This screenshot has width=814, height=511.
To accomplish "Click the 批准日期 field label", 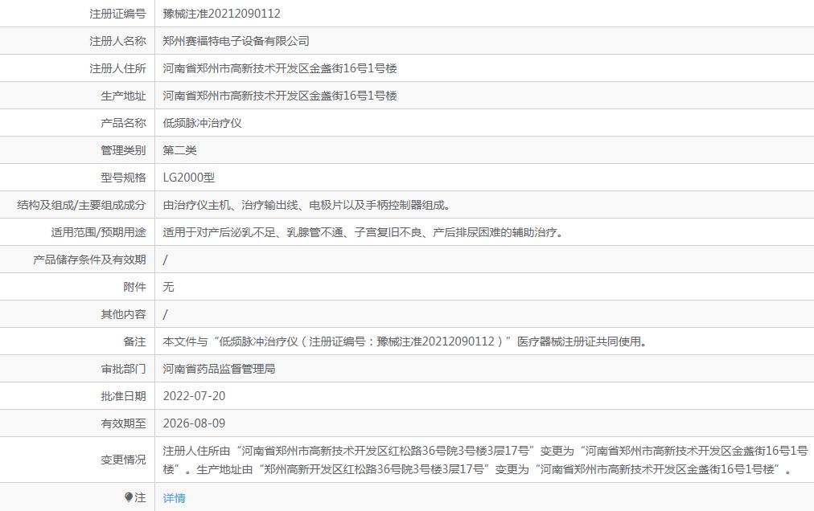I will tap(123, 396).
